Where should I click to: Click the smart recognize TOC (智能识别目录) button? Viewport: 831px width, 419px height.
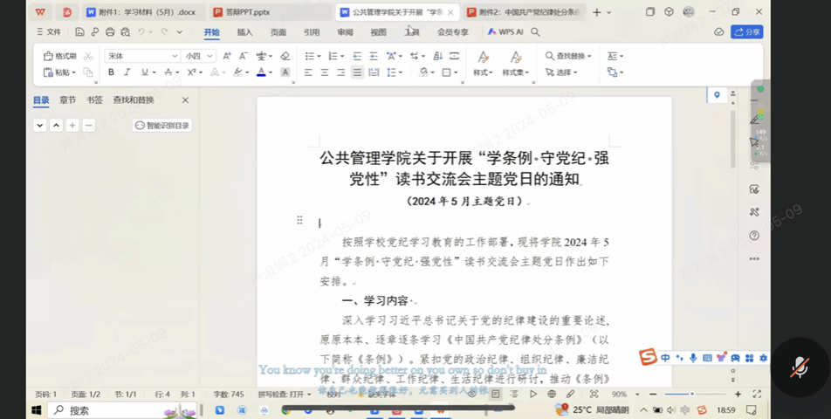(162, 126)
